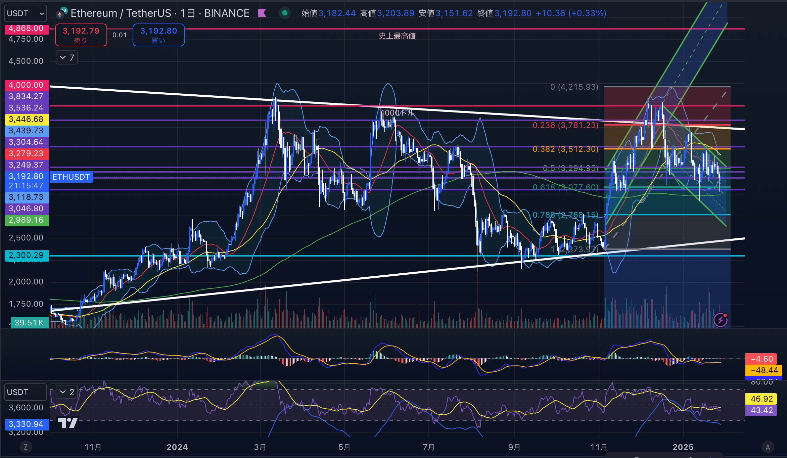Viewport: 787px width, 458px height.
Task: Click the RSI value 46.92 yellow label
Action: 761,399
